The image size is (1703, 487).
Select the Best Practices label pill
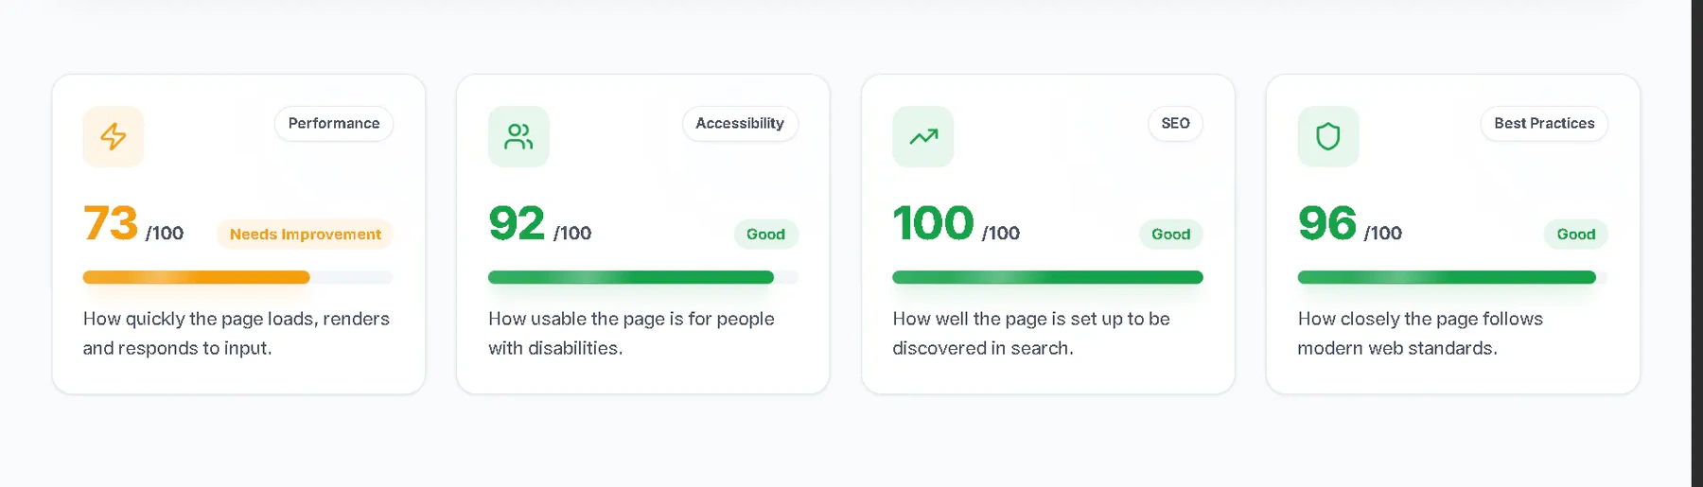pos(1544,124)
